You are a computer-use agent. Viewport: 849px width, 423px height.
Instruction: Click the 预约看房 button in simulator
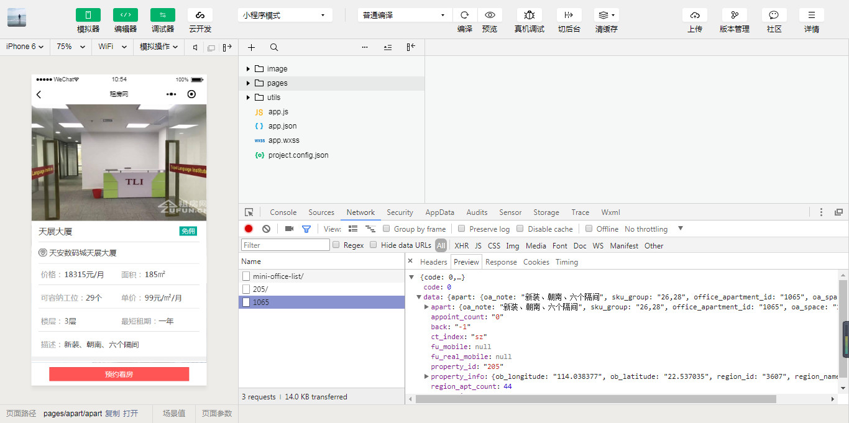click(119, 374)
